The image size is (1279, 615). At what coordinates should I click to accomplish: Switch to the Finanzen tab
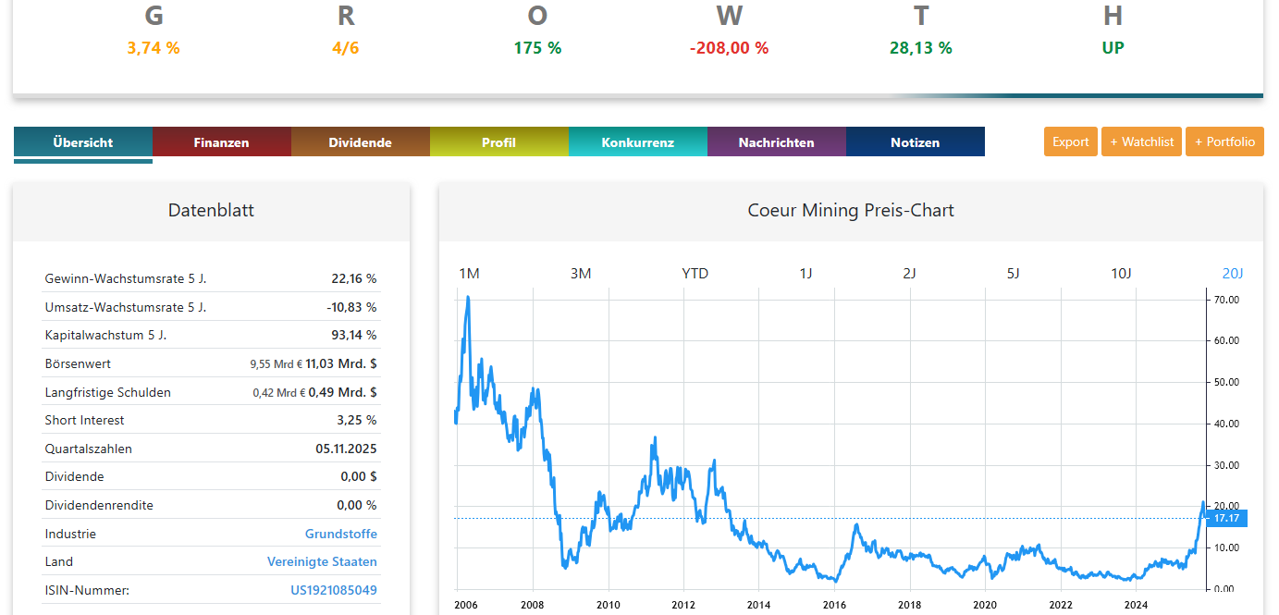tap(221, 142)
